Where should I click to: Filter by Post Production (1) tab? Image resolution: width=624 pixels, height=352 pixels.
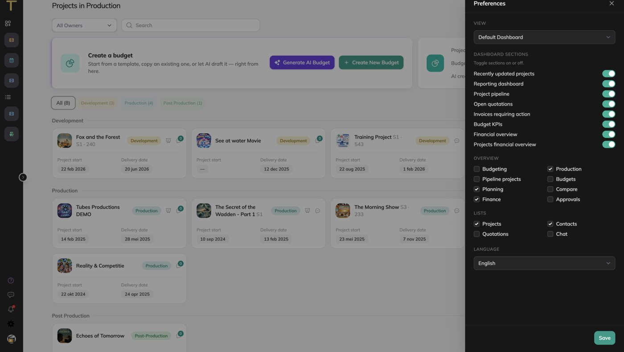183,103
